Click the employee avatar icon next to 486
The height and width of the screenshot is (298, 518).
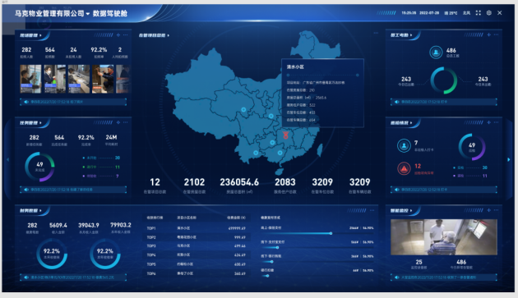pyautogui.click(x=436, y=53)
